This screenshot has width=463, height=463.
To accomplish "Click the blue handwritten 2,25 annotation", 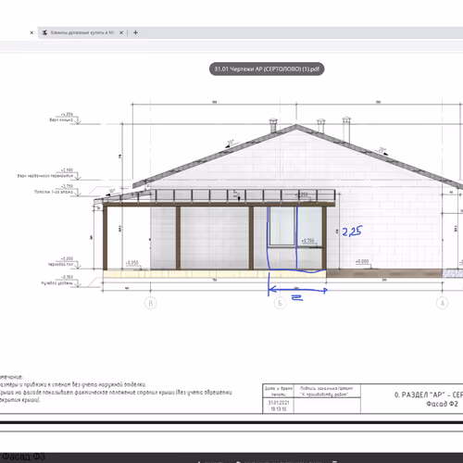I will point(352,231).
